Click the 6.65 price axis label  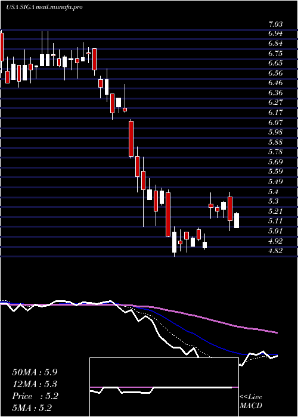275,63
